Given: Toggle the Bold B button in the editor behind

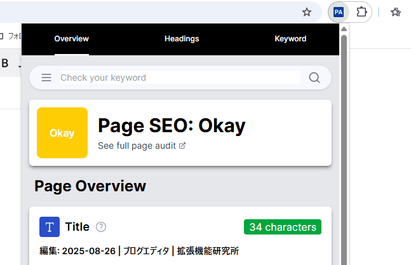Looking at the screenshot, I should [x=5, y=64].
